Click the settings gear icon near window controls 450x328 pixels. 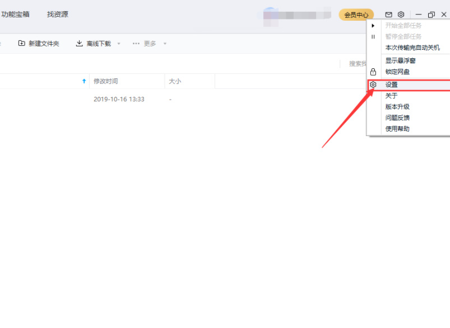pos(401,14)
